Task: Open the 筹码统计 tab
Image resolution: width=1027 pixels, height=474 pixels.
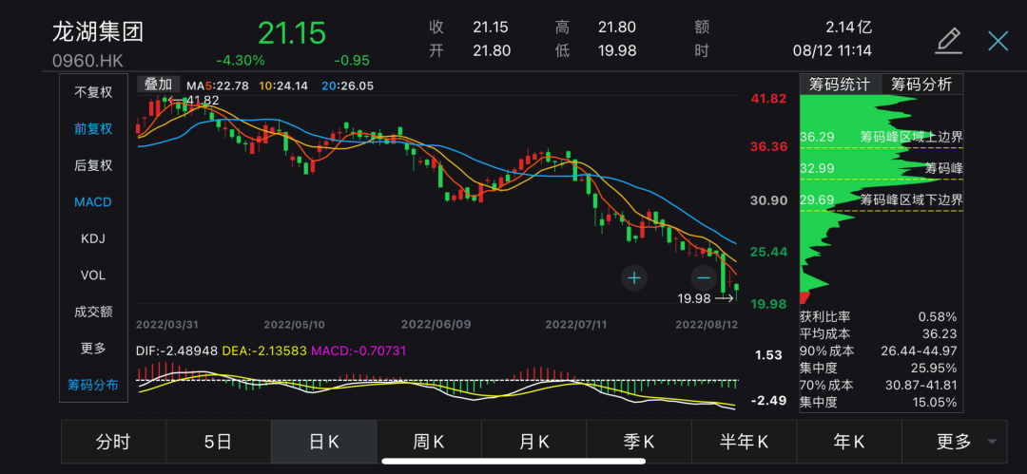Action: pos(840,85)
